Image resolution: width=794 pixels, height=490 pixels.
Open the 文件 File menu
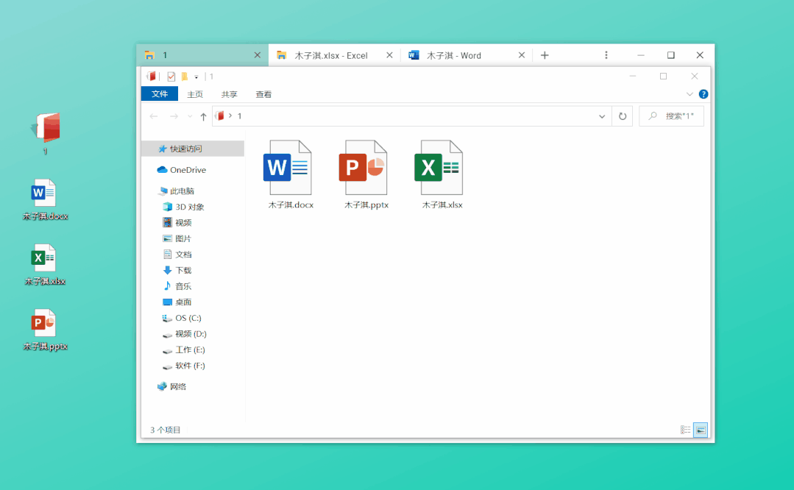(160, 94)
